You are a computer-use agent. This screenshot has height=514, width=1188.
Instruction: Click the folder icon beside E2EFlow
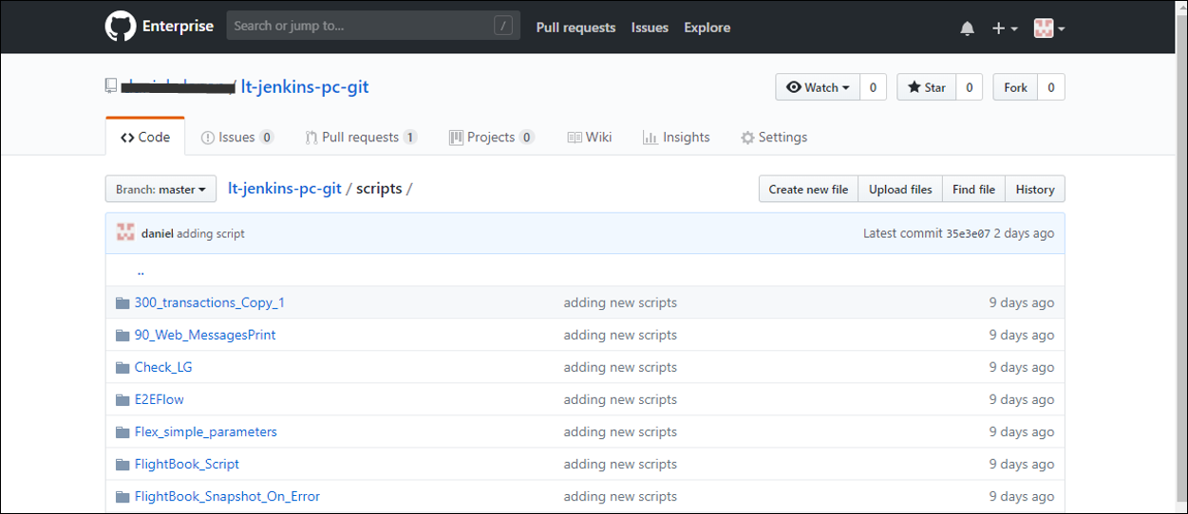coord(122,400)
